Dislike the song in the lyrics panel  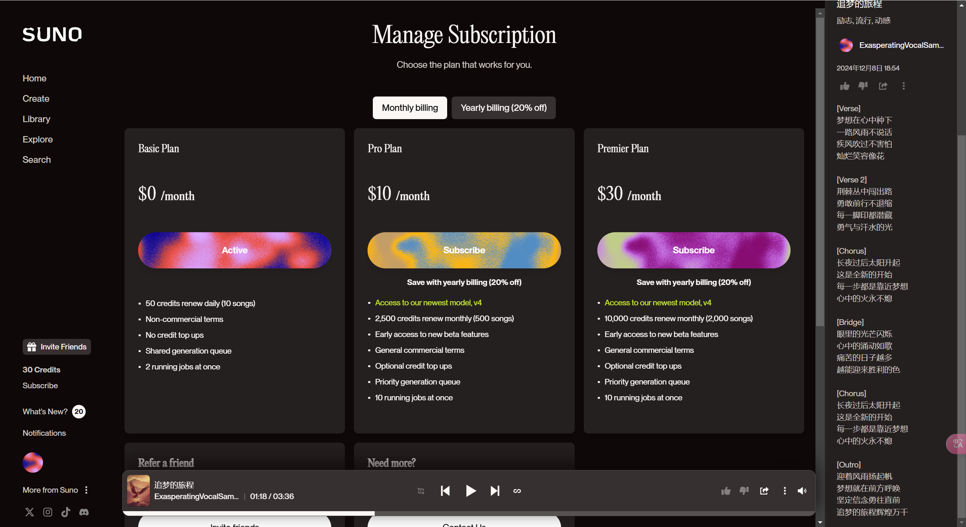(863, 86)
